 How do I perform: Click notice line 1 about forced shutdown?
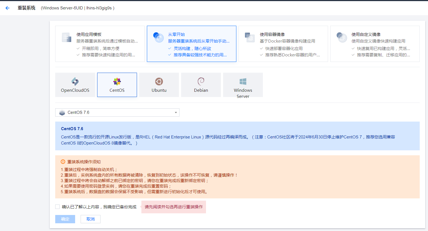(x=89, y=170)
